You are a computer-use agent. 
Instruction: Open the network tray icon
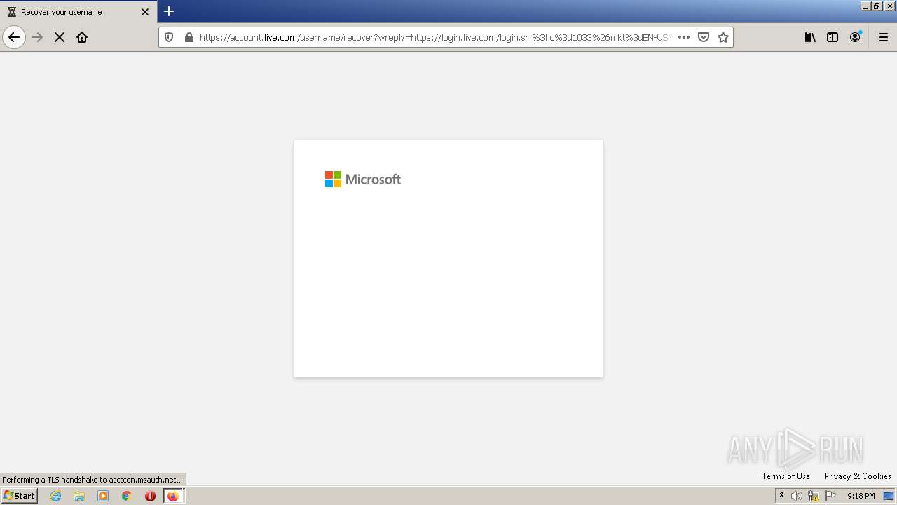(814, 496)
